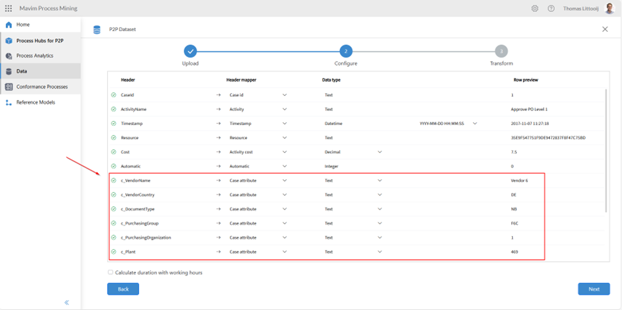This screenshot has width=622, height=310.
Task: Click the Home icon in sidebar
Action: (x=9, y=24)
